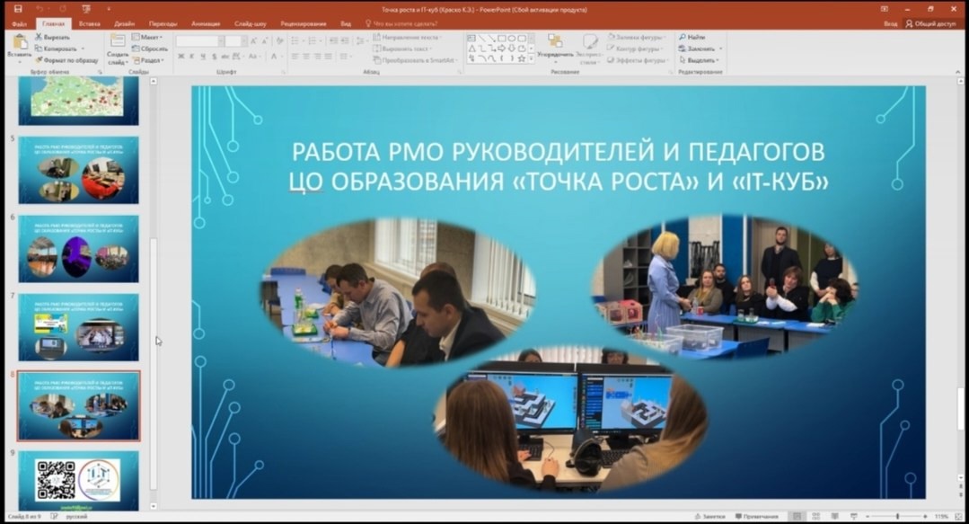Toggle bold (Ж) formatting
Screen dimensions: 969x524
181,57
